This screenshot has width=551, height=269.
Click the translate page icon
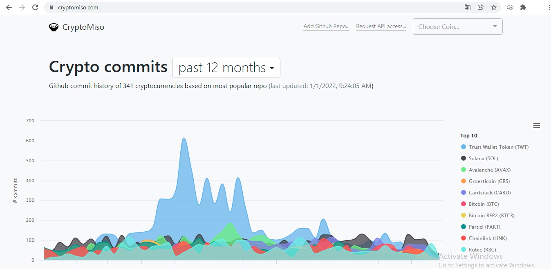(x=468, y=7)
